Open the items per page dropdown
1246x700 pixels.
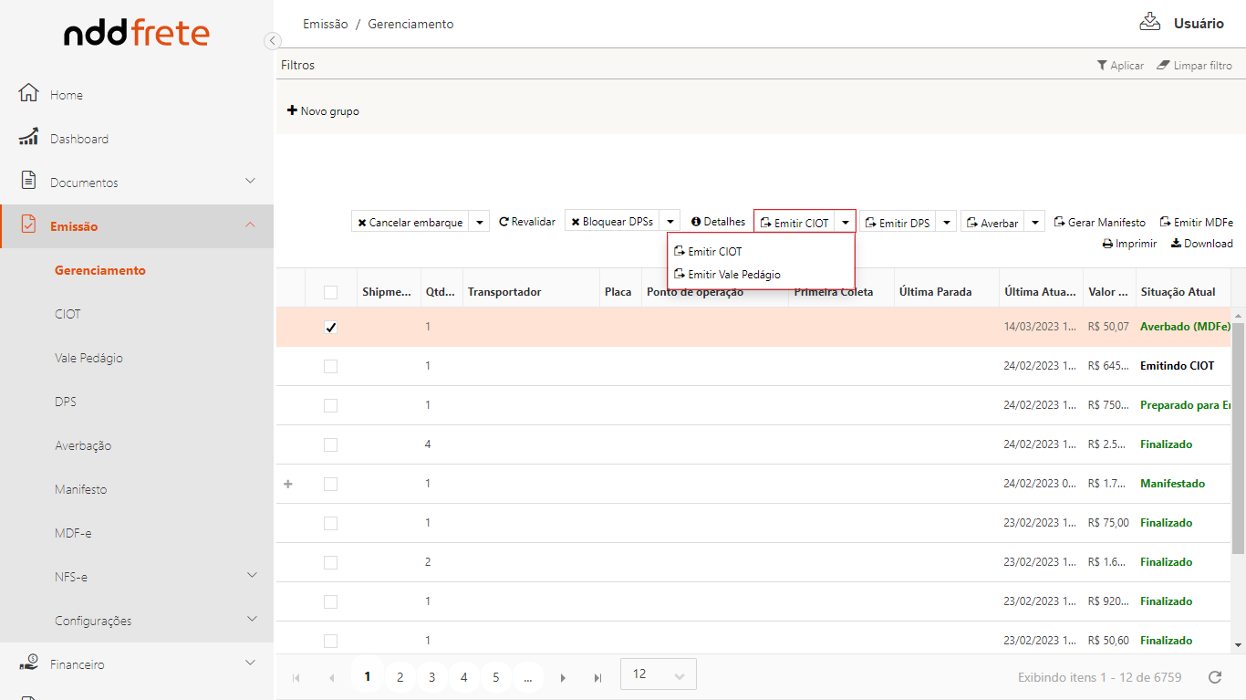[x=658, y=674]
